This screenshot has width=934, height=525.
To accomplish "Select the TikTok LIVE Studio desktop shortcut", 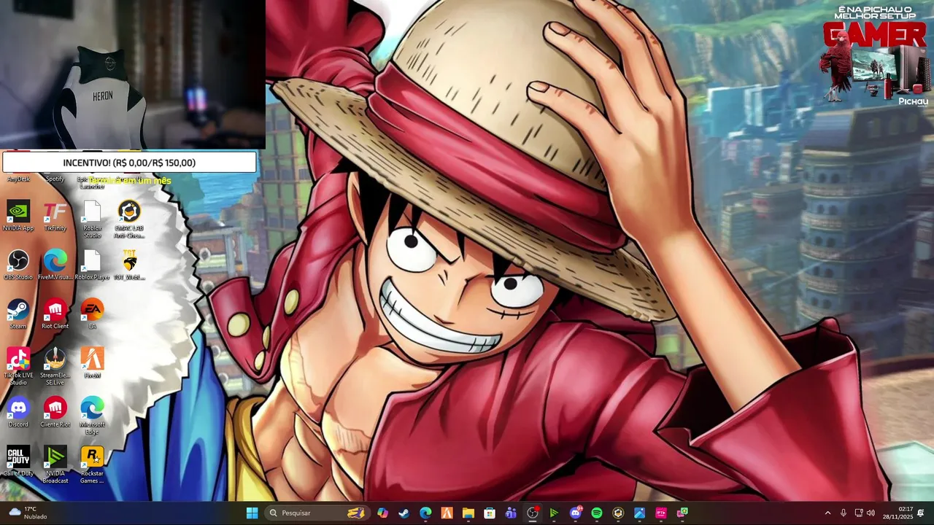I will [18, 366].
